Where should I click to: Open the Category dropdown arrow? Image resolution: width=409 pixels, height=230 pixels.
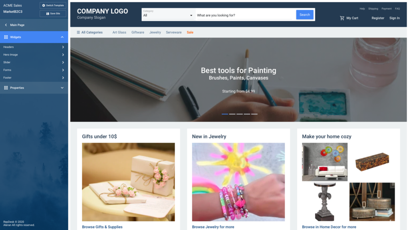(191, 16)
